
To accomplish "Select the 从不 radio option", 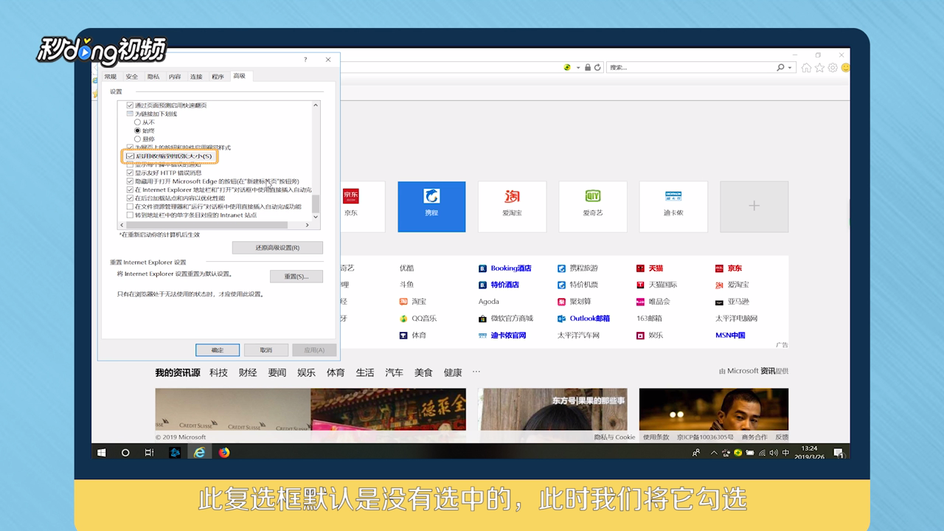I will click(137, 122).
